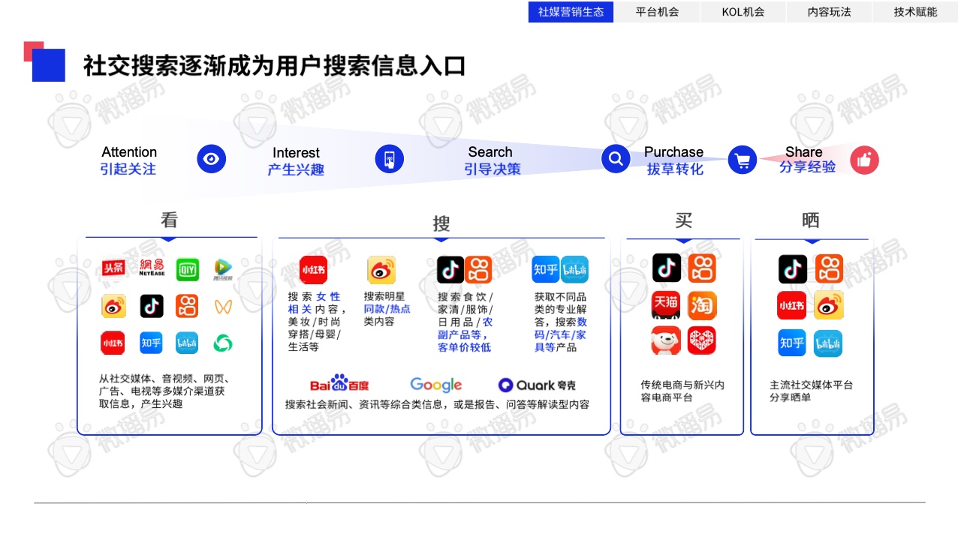This screenshot has height=540, width=961.
Task: Click the Weibo icon in 看 panel
Action: 113,306
